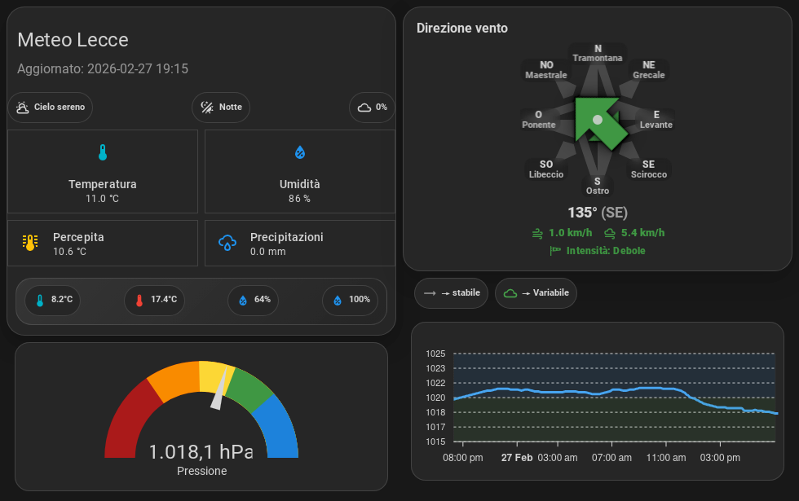Open the 17.4°C maximum temperature chip
The width and height of the screenshot is (799, 501).
154,300
